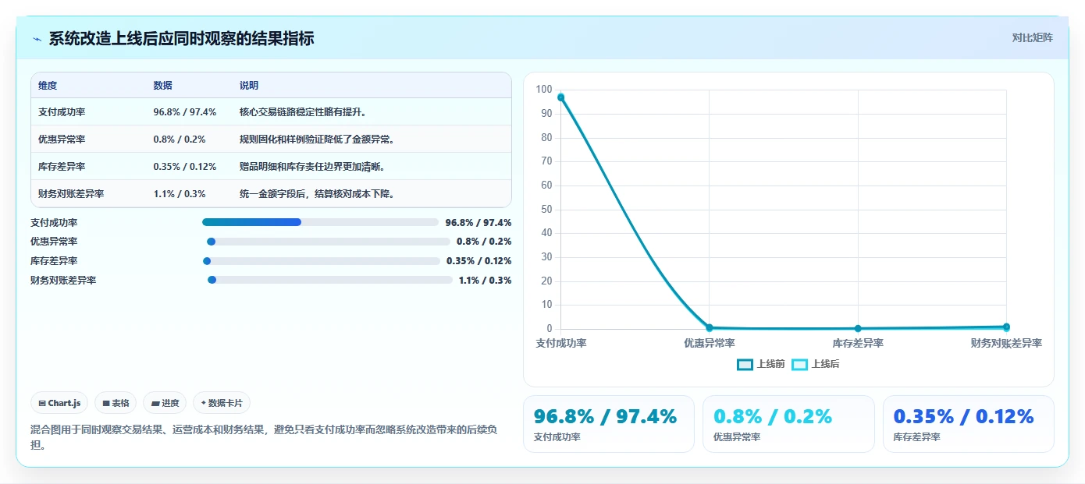Click the 库存差异率 progress bar

click(321, 261)
